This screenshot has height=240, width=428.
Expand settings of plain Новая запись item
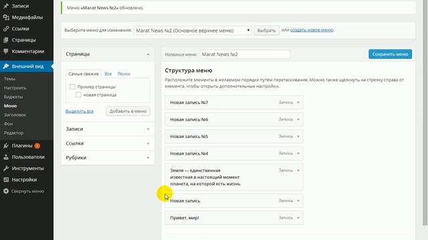coord(298,201)
